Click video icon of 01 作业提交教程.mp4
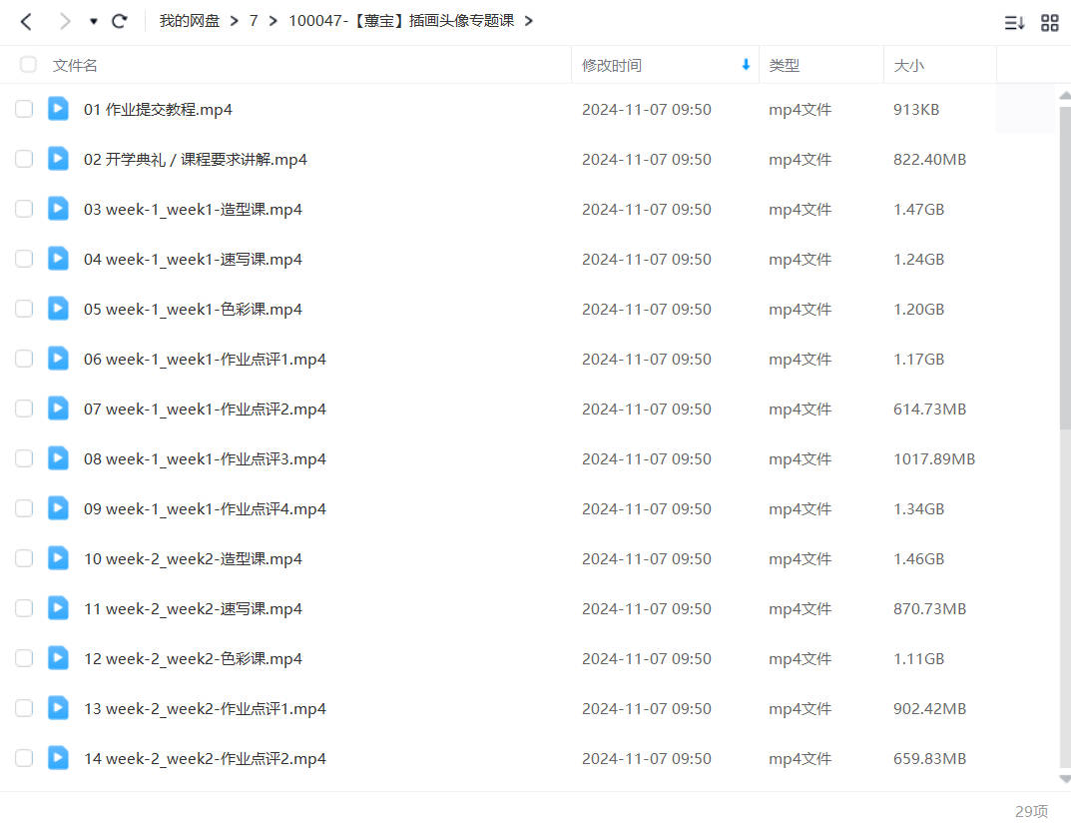This screenshot has height=828, width=1071. (x=58, y=109)
